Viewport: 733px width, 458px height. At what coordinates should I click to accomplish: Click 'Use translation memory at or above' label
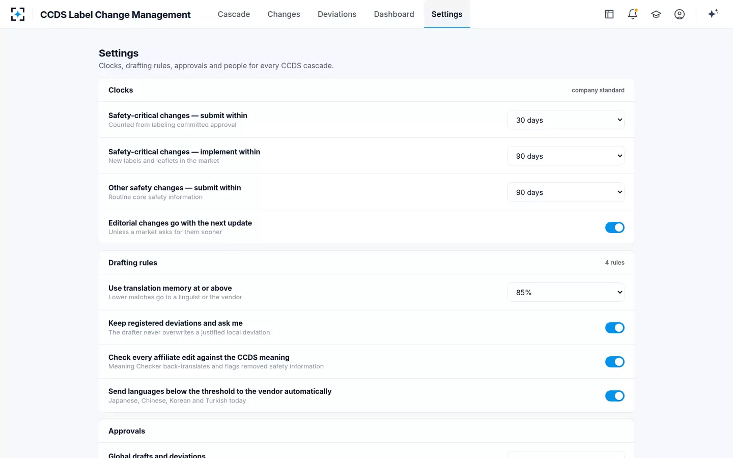coord(170,288)
